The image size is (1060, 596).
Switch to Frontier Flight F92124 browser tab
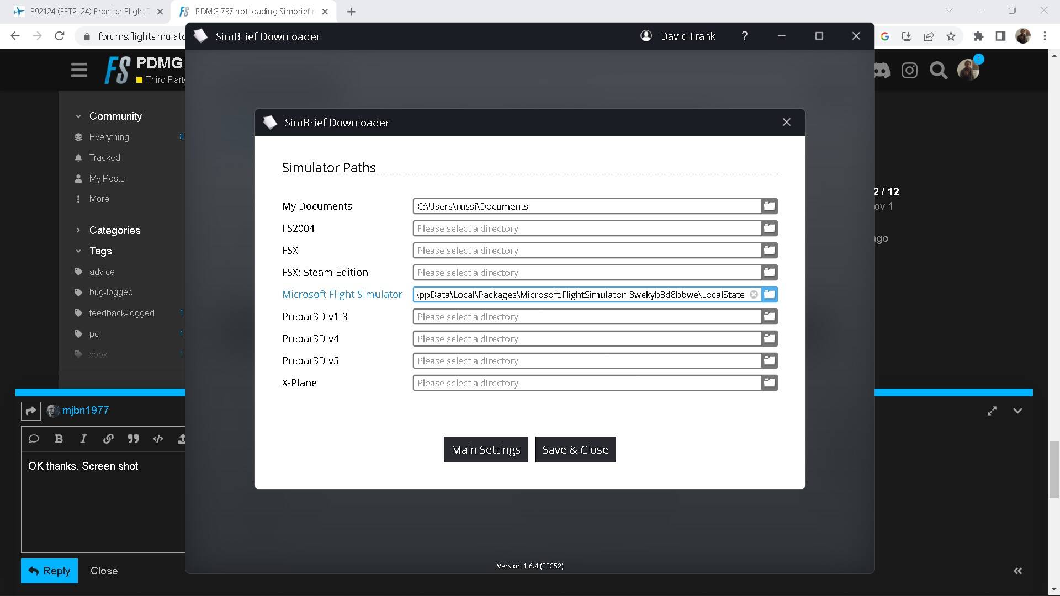pyautogui.click(x=88, y=12)
